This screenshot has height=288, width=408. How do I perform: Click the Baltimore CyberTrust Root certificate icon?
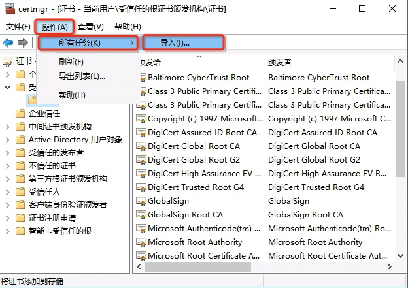141,78
